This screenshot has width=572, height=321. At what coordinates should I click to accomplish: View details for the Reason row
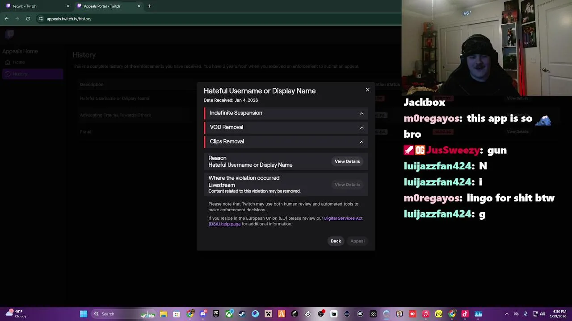pos(347,161)
